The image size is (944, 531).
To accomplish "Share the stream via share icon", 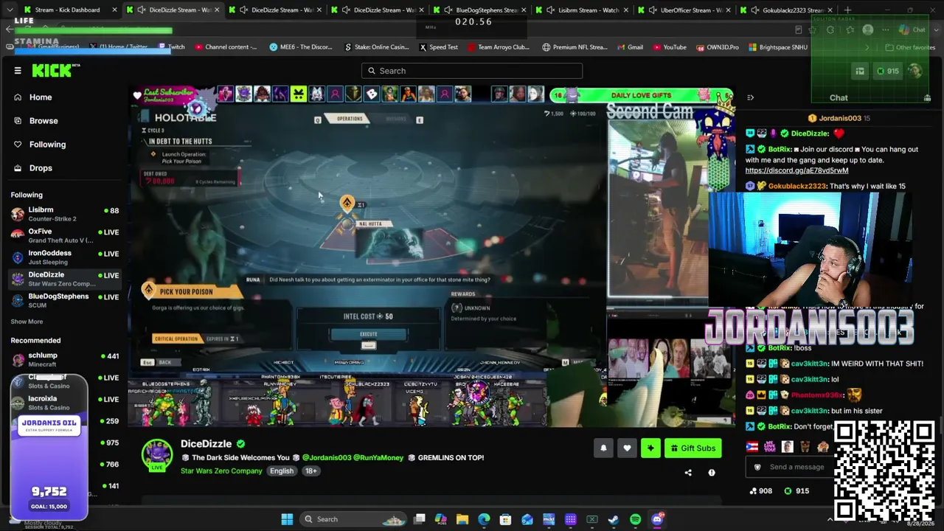I will click(x=688, y=473).
